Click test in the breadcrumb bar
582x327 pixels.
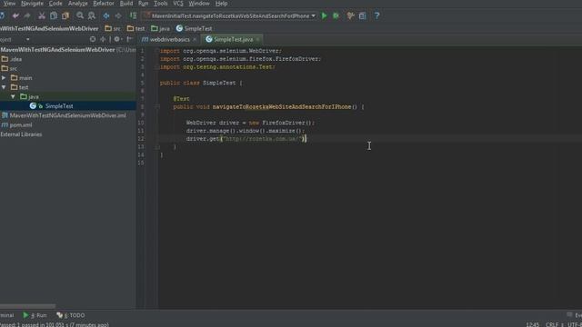click(135, 28)
